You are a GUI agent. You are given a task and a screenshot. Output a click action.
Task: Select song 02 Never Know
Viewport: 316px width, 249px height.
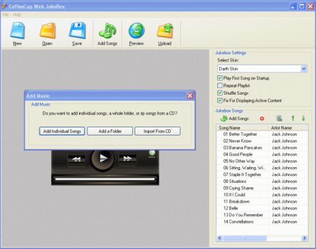pos(237,141)
